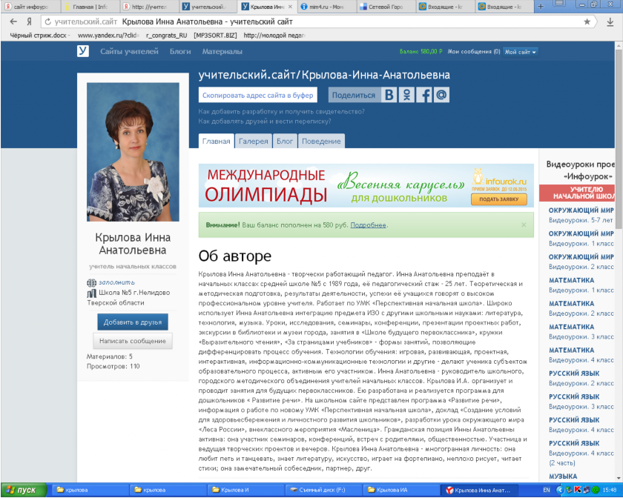
Task: Click 'Добавить в друзья' button
Action: (x=132, y=322)
